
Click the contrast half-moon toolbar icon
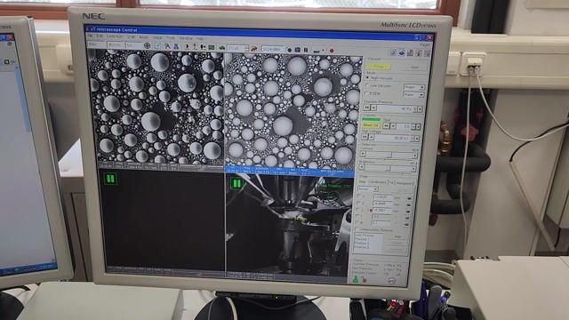click(x=187, y=47)
